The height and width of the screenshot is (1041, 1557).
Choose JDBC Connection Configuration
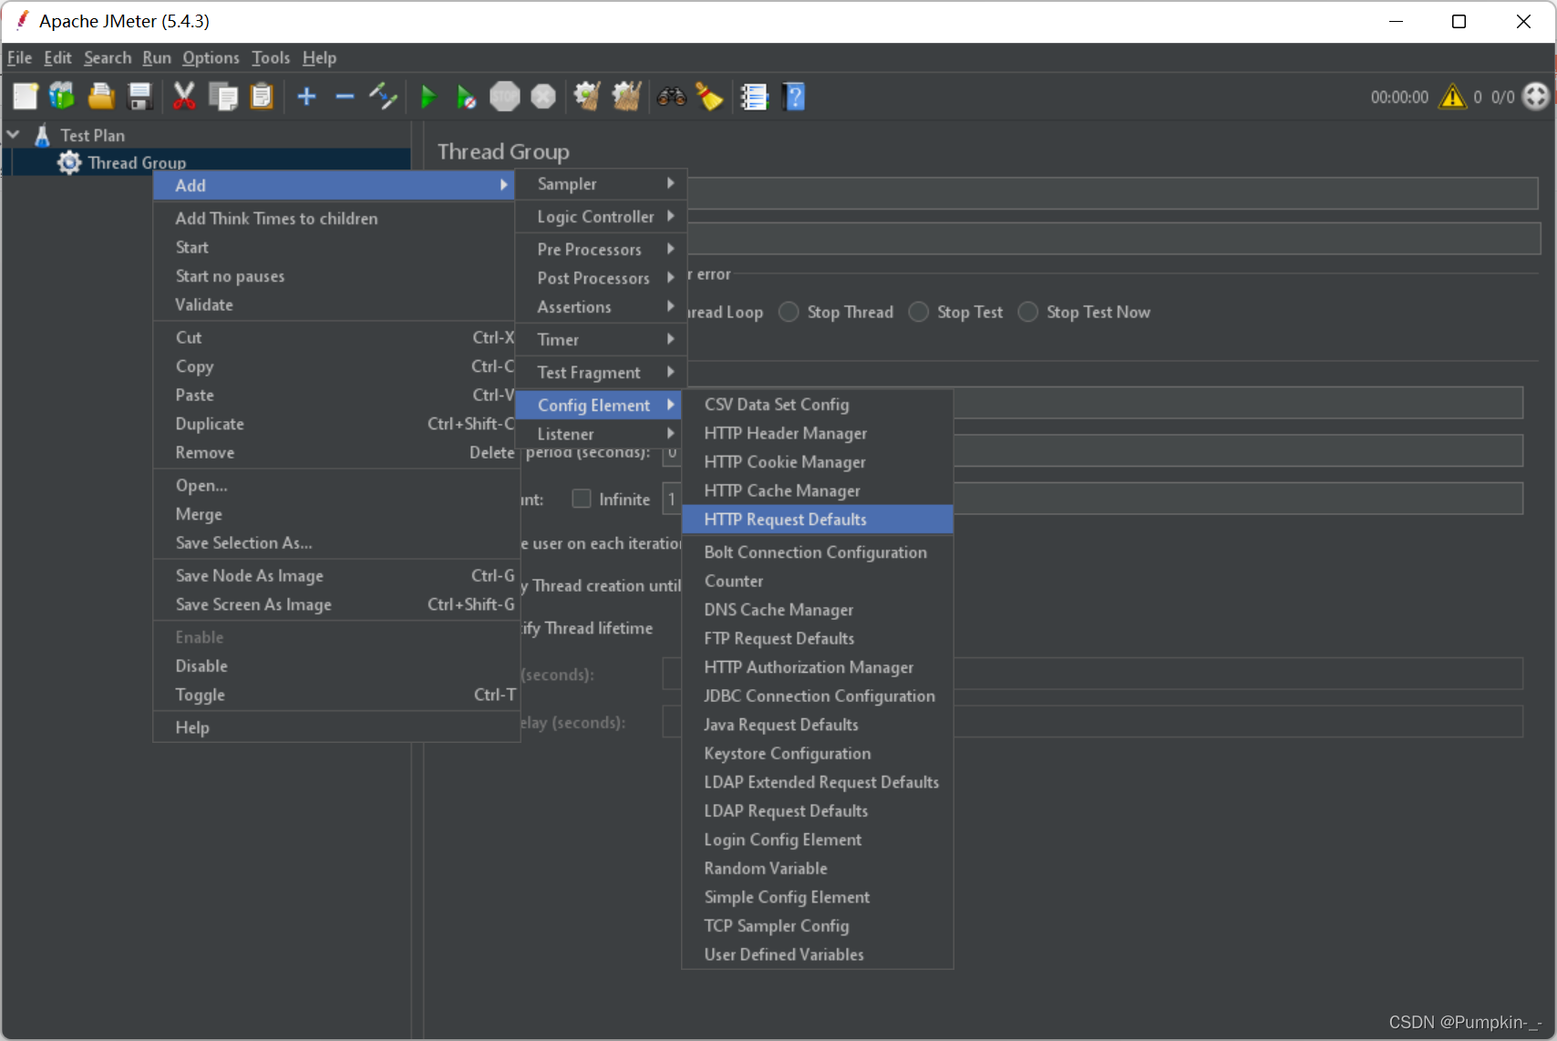tap(818, 696)
